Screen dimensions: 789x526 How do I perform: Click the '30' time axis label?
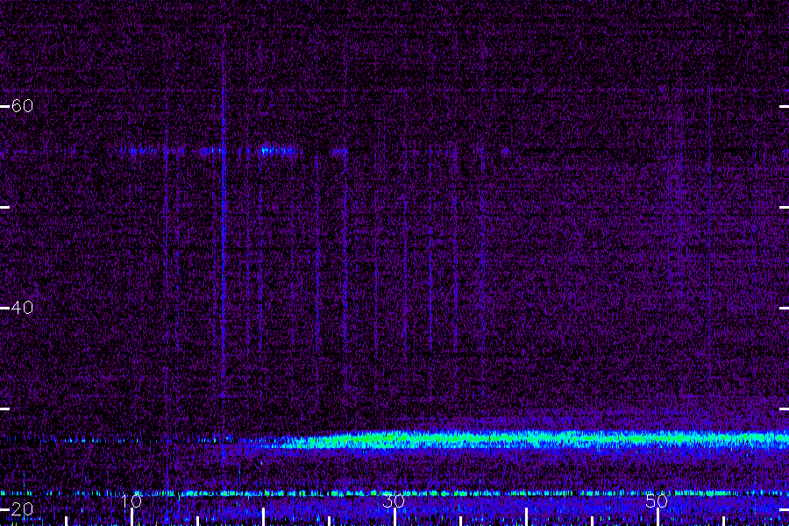coord(394,501)
